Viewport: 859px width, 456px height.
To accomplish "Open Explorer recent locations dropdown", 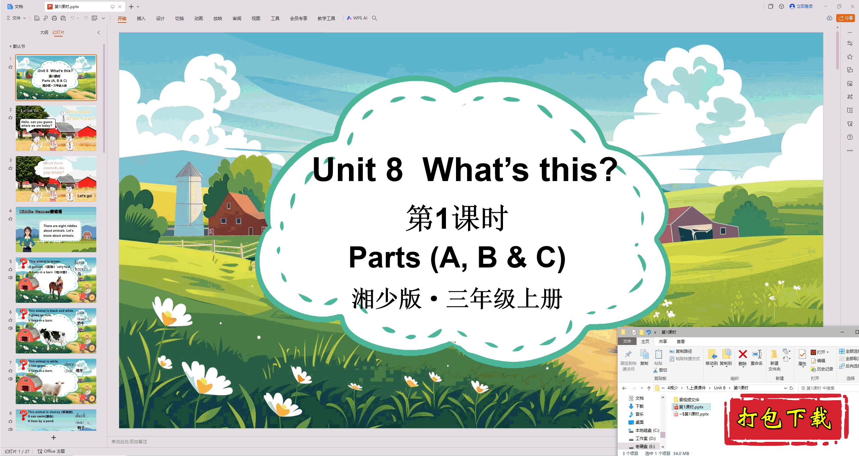I will point(642,388).
